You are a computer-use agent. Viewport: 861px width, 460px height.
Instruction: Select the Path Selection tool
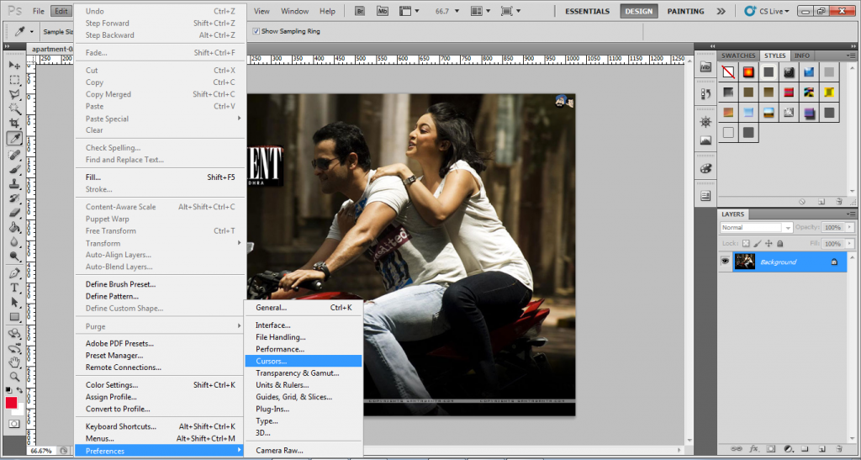pyautogui.click(x=15, y=302)
